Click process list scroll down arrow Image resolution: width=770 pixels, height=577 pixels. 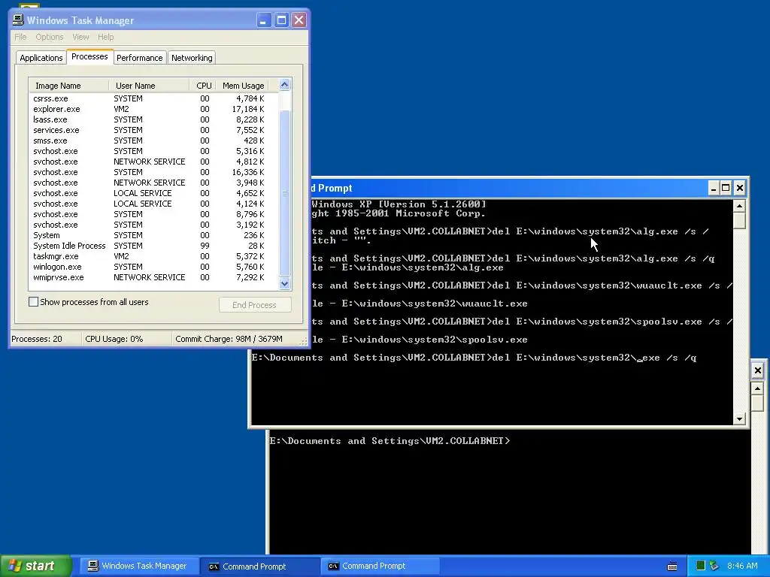(284, 283)
